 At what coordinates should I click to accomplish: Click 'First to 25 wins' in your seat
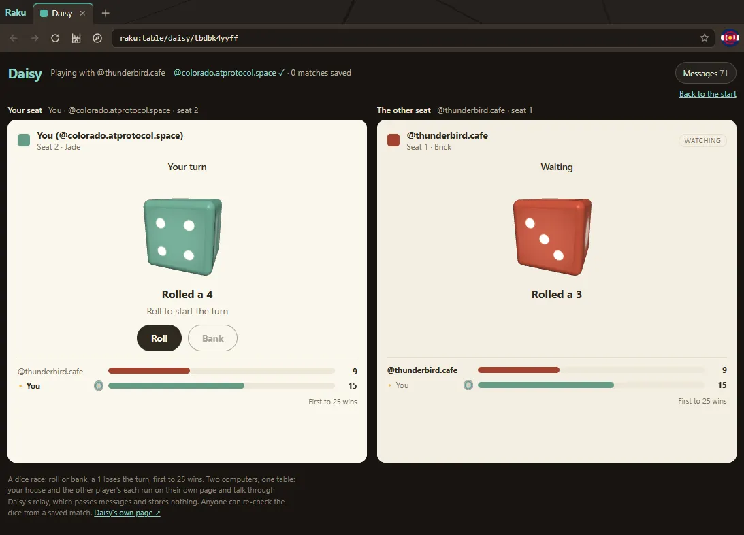(x=333, y=402)
